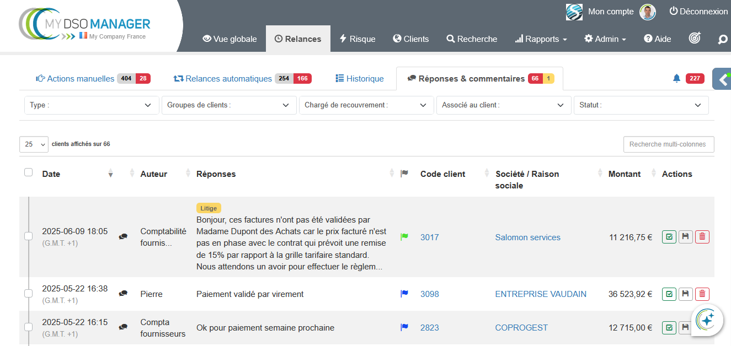Open the Statut filter dropdown
Screen dimensions: 731x346
pos(641,105)
